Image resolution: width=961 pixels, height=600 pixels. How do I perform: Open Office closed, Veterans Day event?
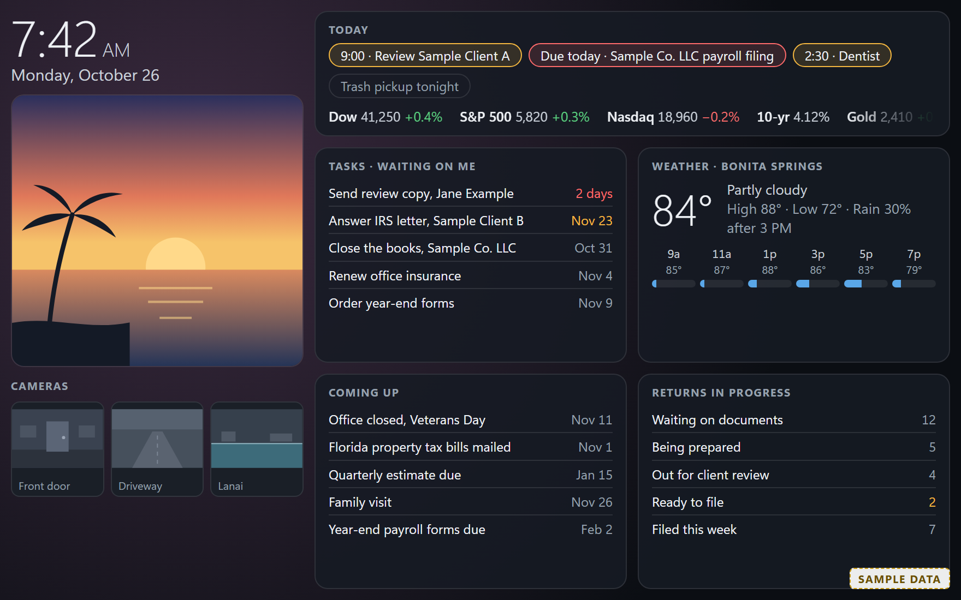click(x=471, y=420)
